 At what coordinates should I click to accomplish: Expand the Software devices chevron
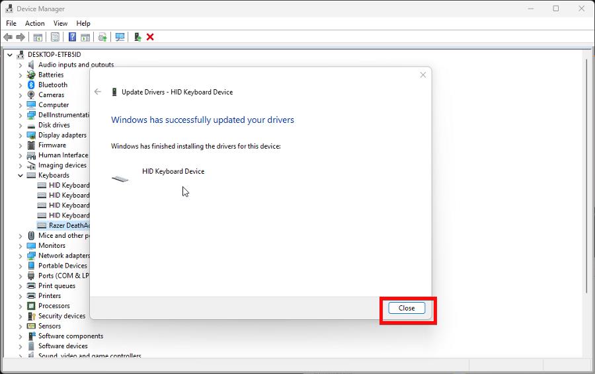pyautogui.click(x=20, y=346)
